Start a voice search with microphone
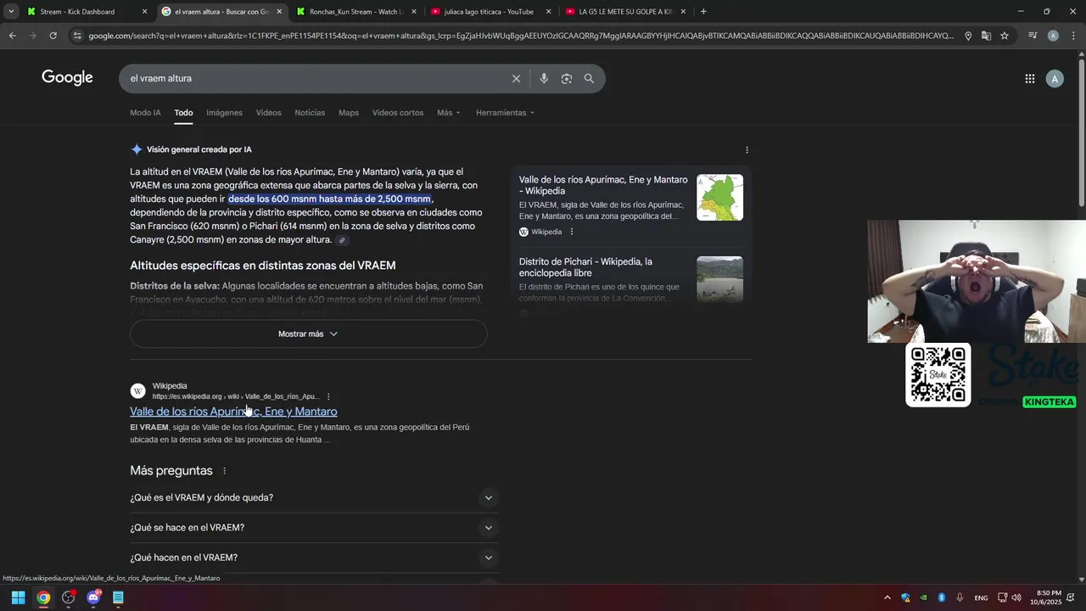Screen dimensions: 1086x611 point(544,79)
